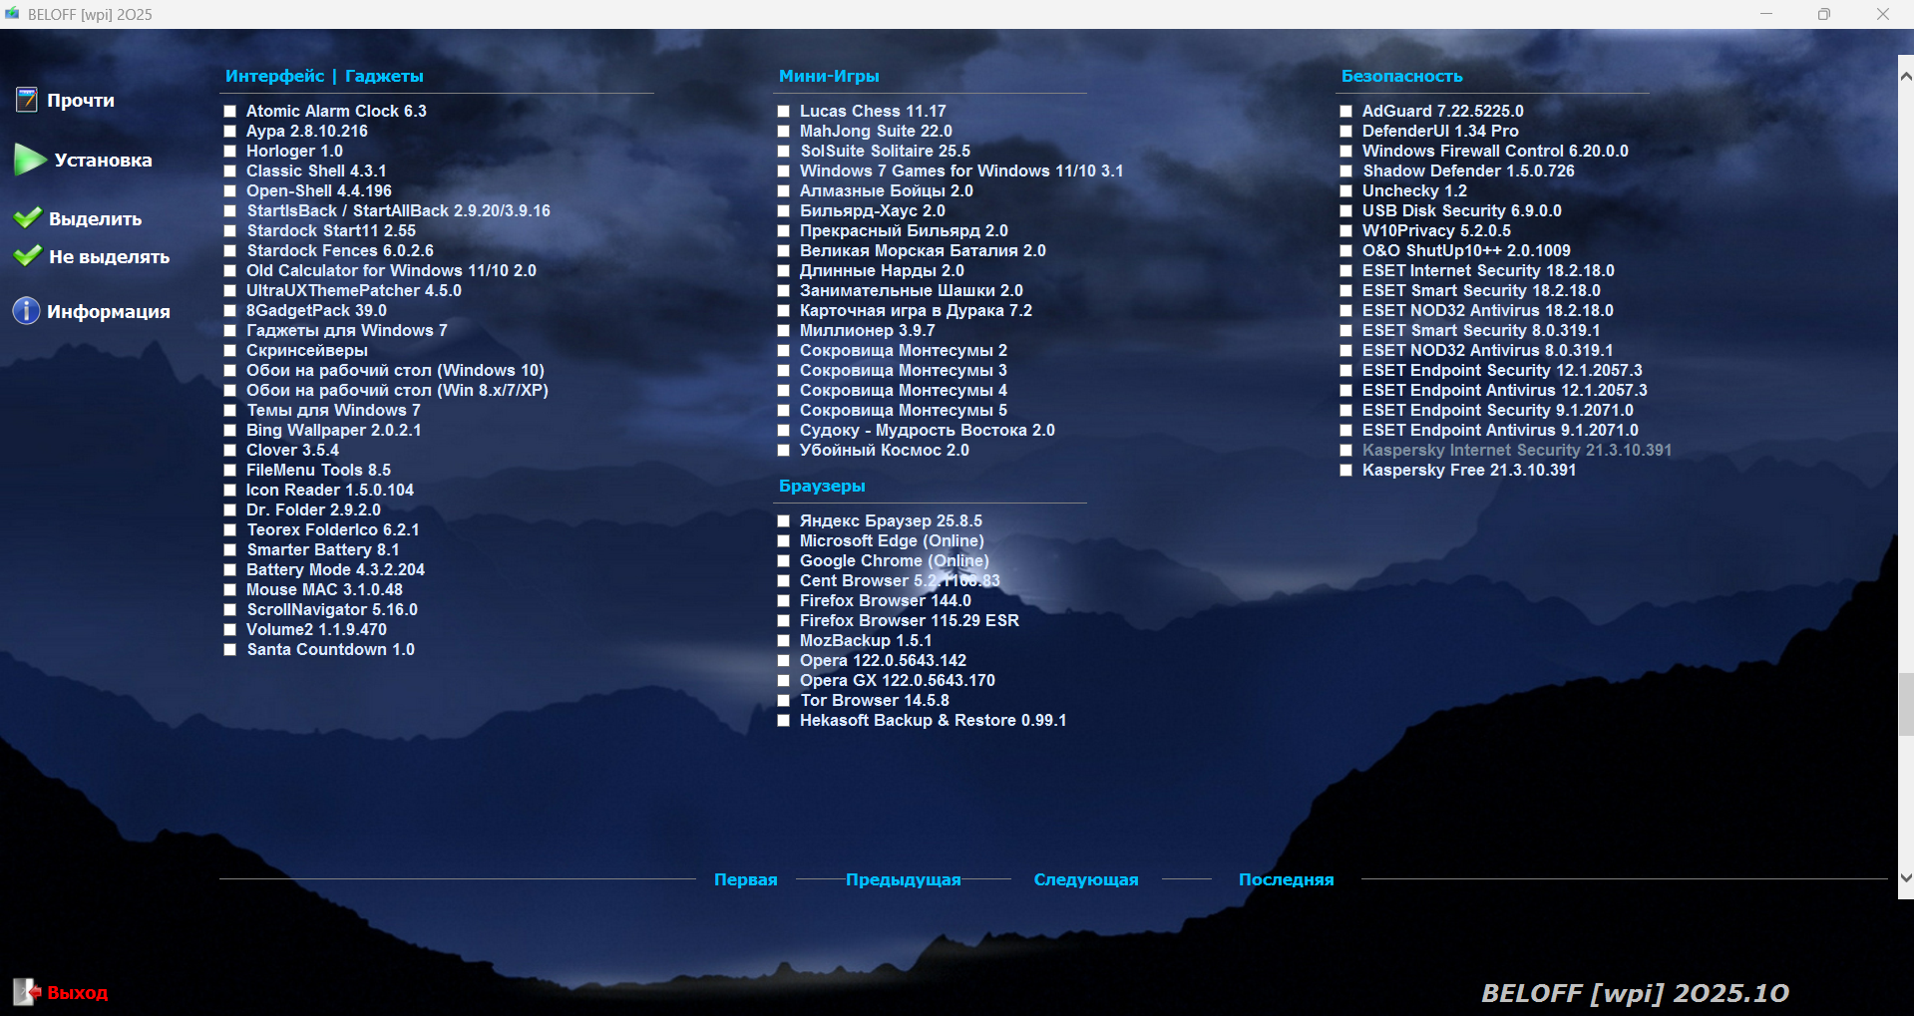
Task: Toggle the Kaspersky Free 21.3.10.391 checkbox
Action: [x=1345, y=471]
